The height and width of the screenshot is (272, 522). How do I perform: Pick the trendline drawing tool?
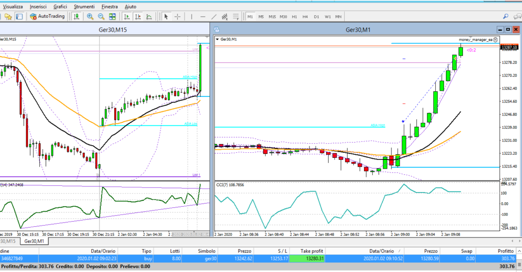[214, 16]
